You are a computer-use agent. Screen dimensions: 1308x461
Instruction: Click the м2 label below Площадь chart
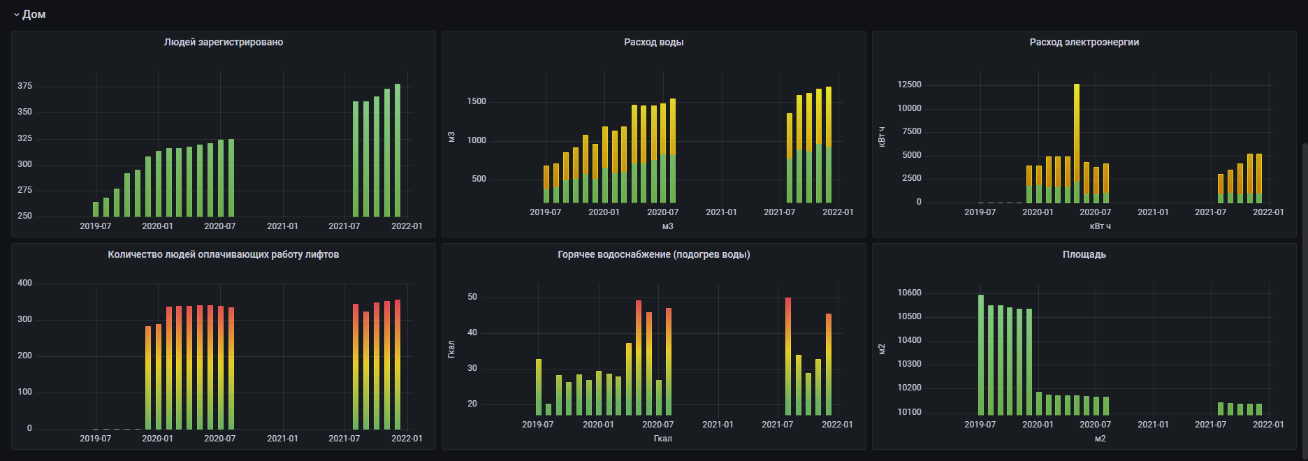1100,439
